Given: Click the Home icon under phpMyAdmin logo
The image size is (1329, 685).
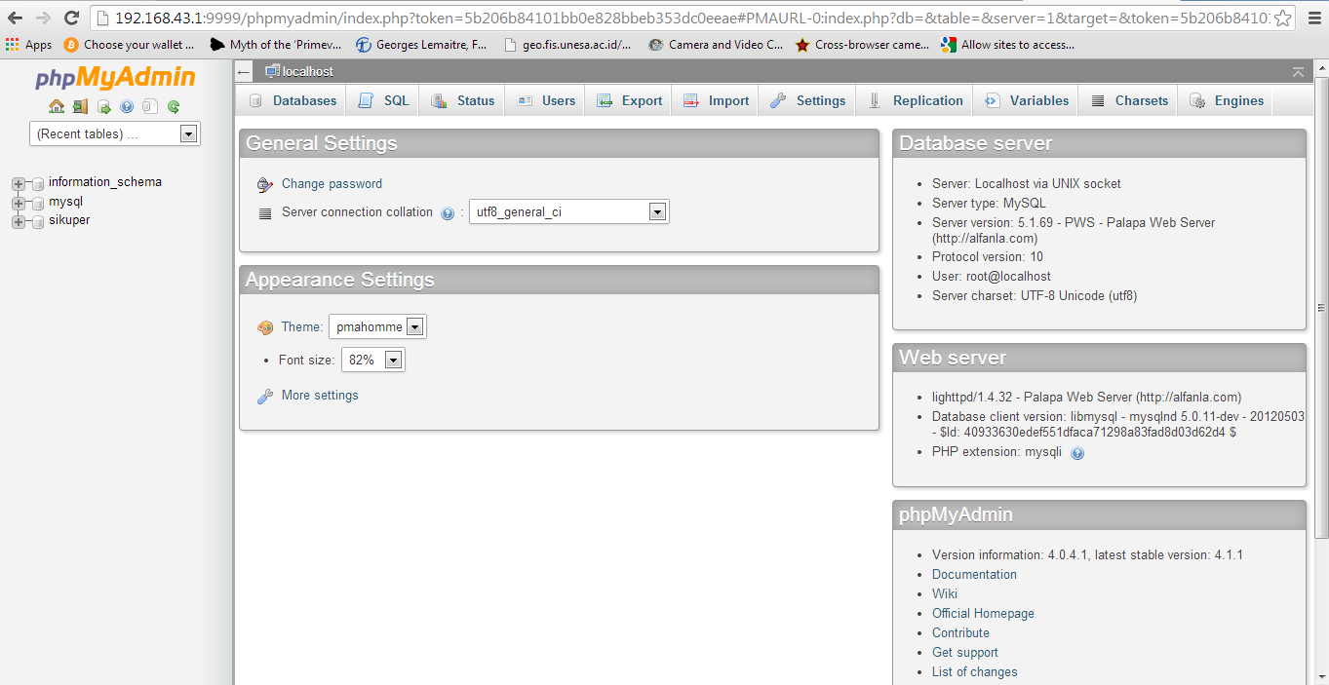Looking at the screenshot, I should click(57, 106).
